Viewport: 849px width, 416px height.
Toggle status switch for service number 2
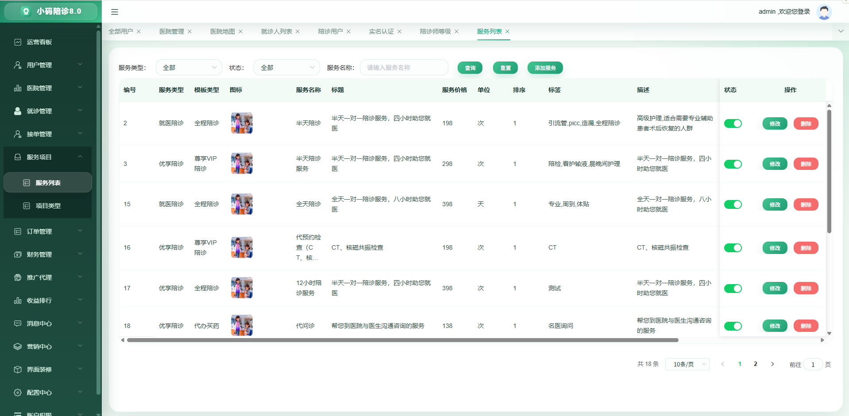point(733,123)
